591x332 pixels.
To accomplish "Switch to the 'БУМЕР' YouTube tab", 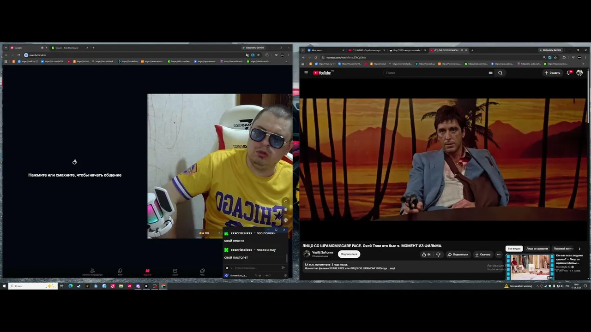I will click(367, 50).
